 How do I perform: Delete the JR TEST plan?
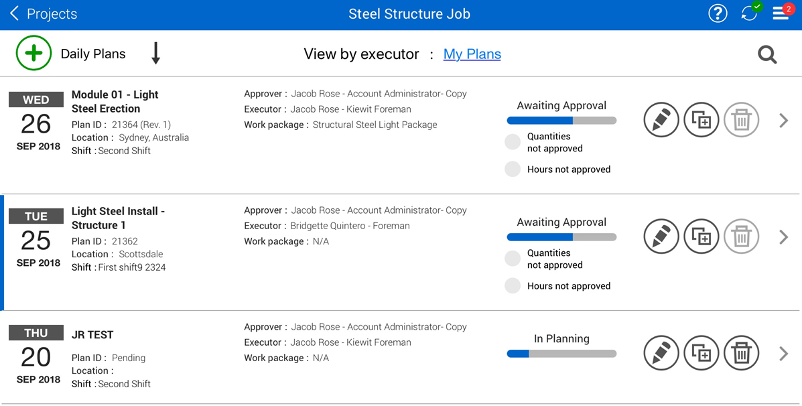[741, 353]
